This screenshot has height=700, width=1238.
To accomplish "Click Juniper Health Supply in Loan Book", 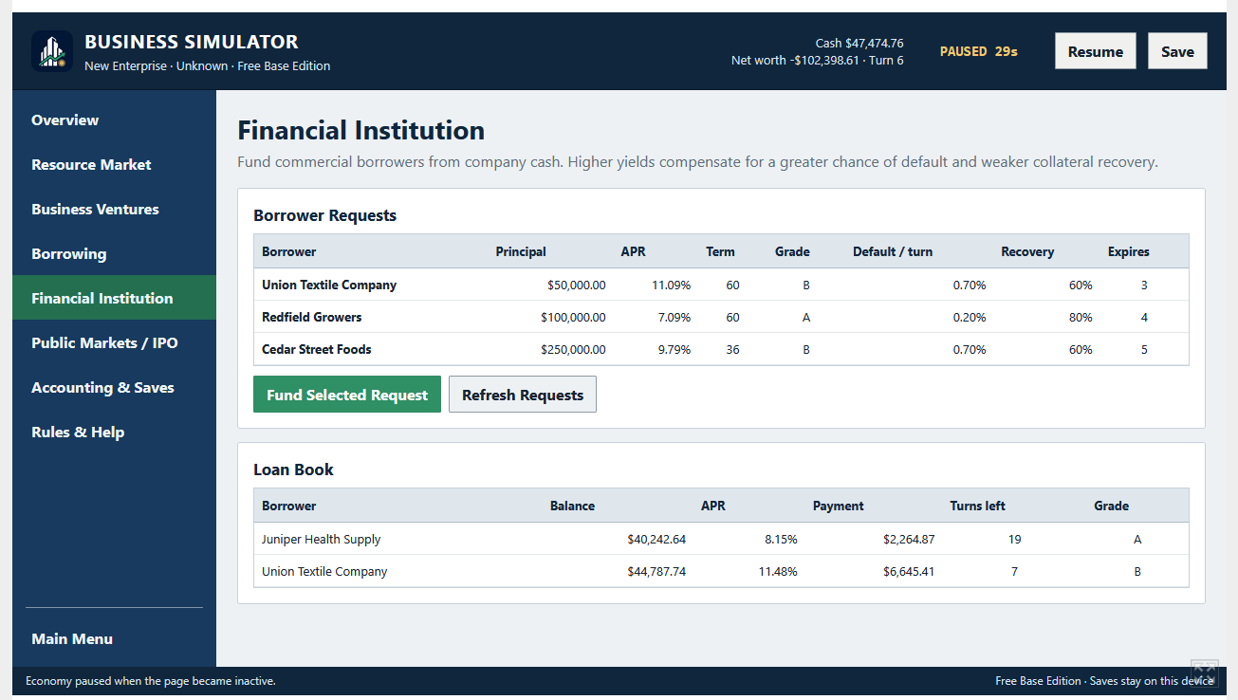I will 721,539.
